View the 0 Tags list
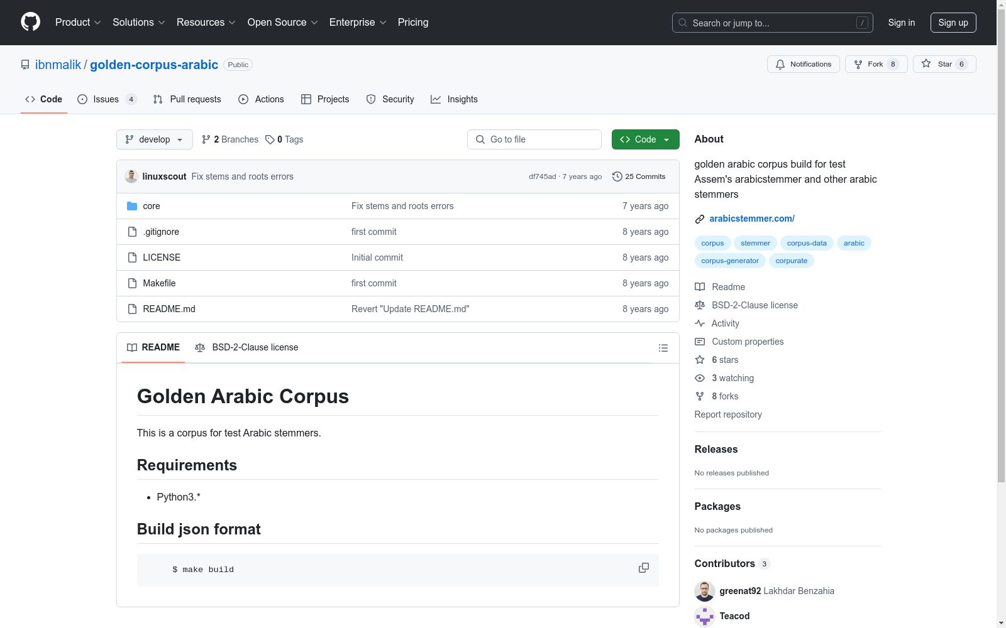This screenshot has width=1006, height=628. tap(284, 139)
